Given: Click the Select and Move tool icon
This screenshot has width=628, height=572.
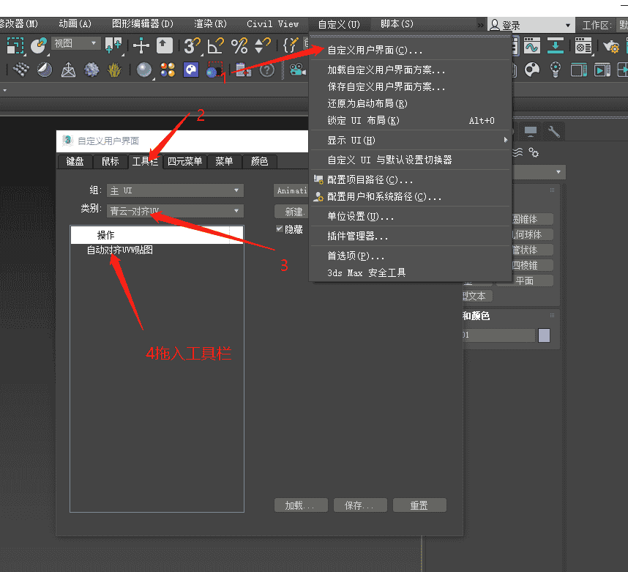Looking at the screenshot, I should (141, 45).
